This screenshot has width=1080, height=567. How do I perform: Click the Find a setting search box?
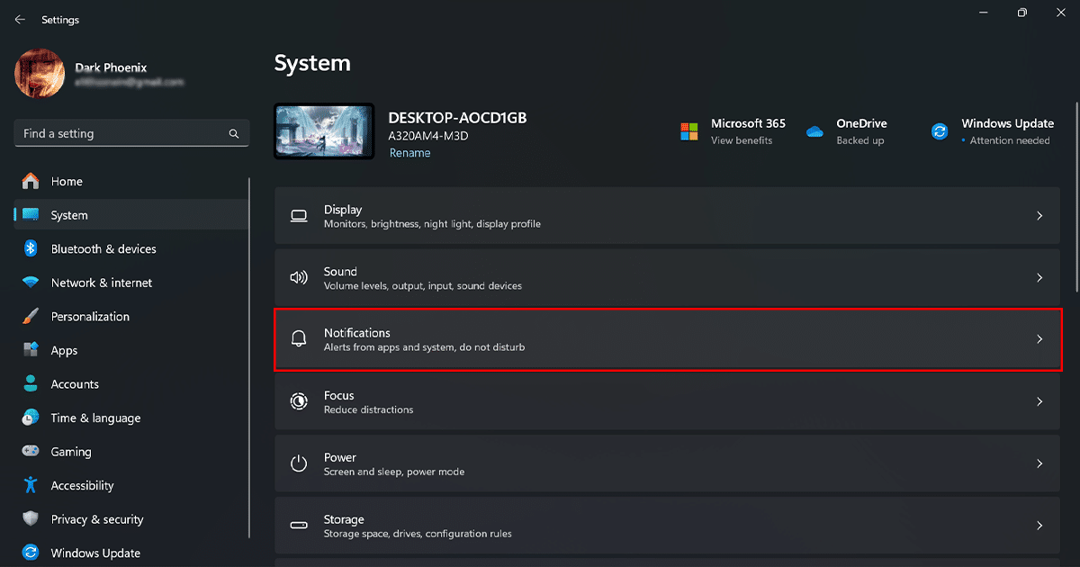tap(121, 134)
